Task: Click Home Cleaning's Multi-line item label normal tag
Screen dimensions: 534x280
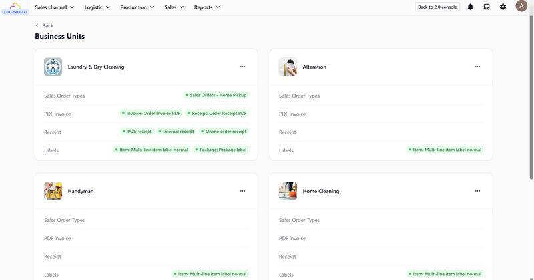Action: coord(445,274)
